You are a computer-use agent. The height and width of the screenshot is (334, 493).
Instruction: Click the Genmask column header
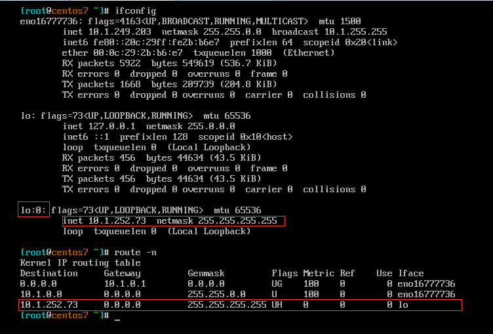tap(206, 273)
